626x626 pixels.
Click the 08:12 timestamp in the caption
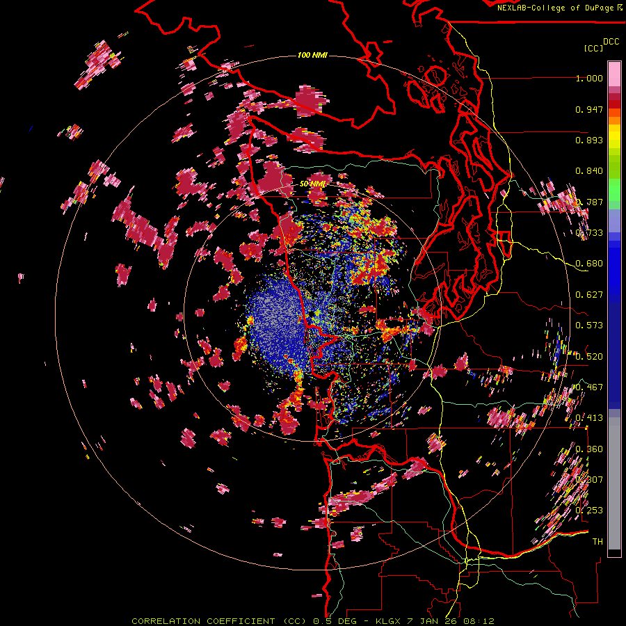click(479, 621)
